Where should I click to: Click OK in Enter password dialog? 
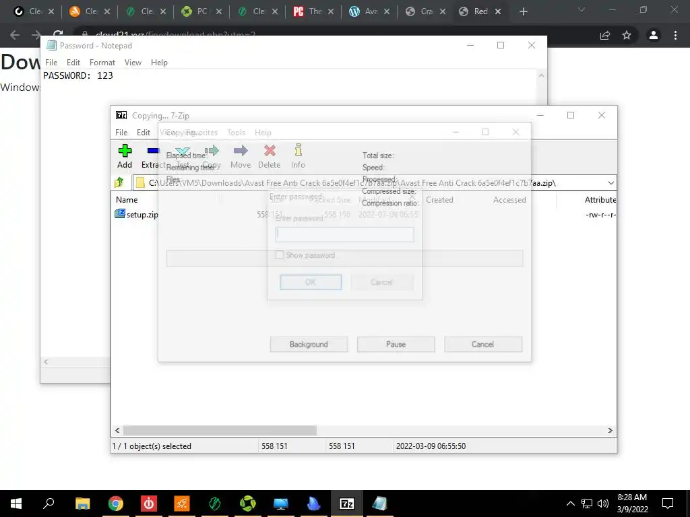click(x=311, y=282)
